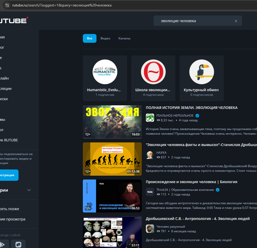Click views eye icon showing 8,33 тыс.
The width and height of the screenshot is (257, 248).
coord(158,120)
